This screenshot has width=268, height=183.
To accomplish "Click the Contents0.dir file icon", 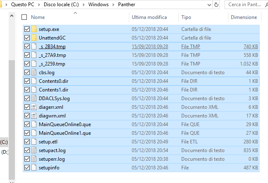I will tap(34, 81).
